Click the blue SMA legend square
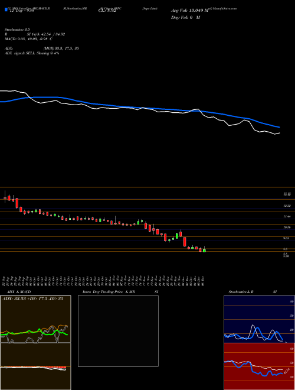 (6, 10)
